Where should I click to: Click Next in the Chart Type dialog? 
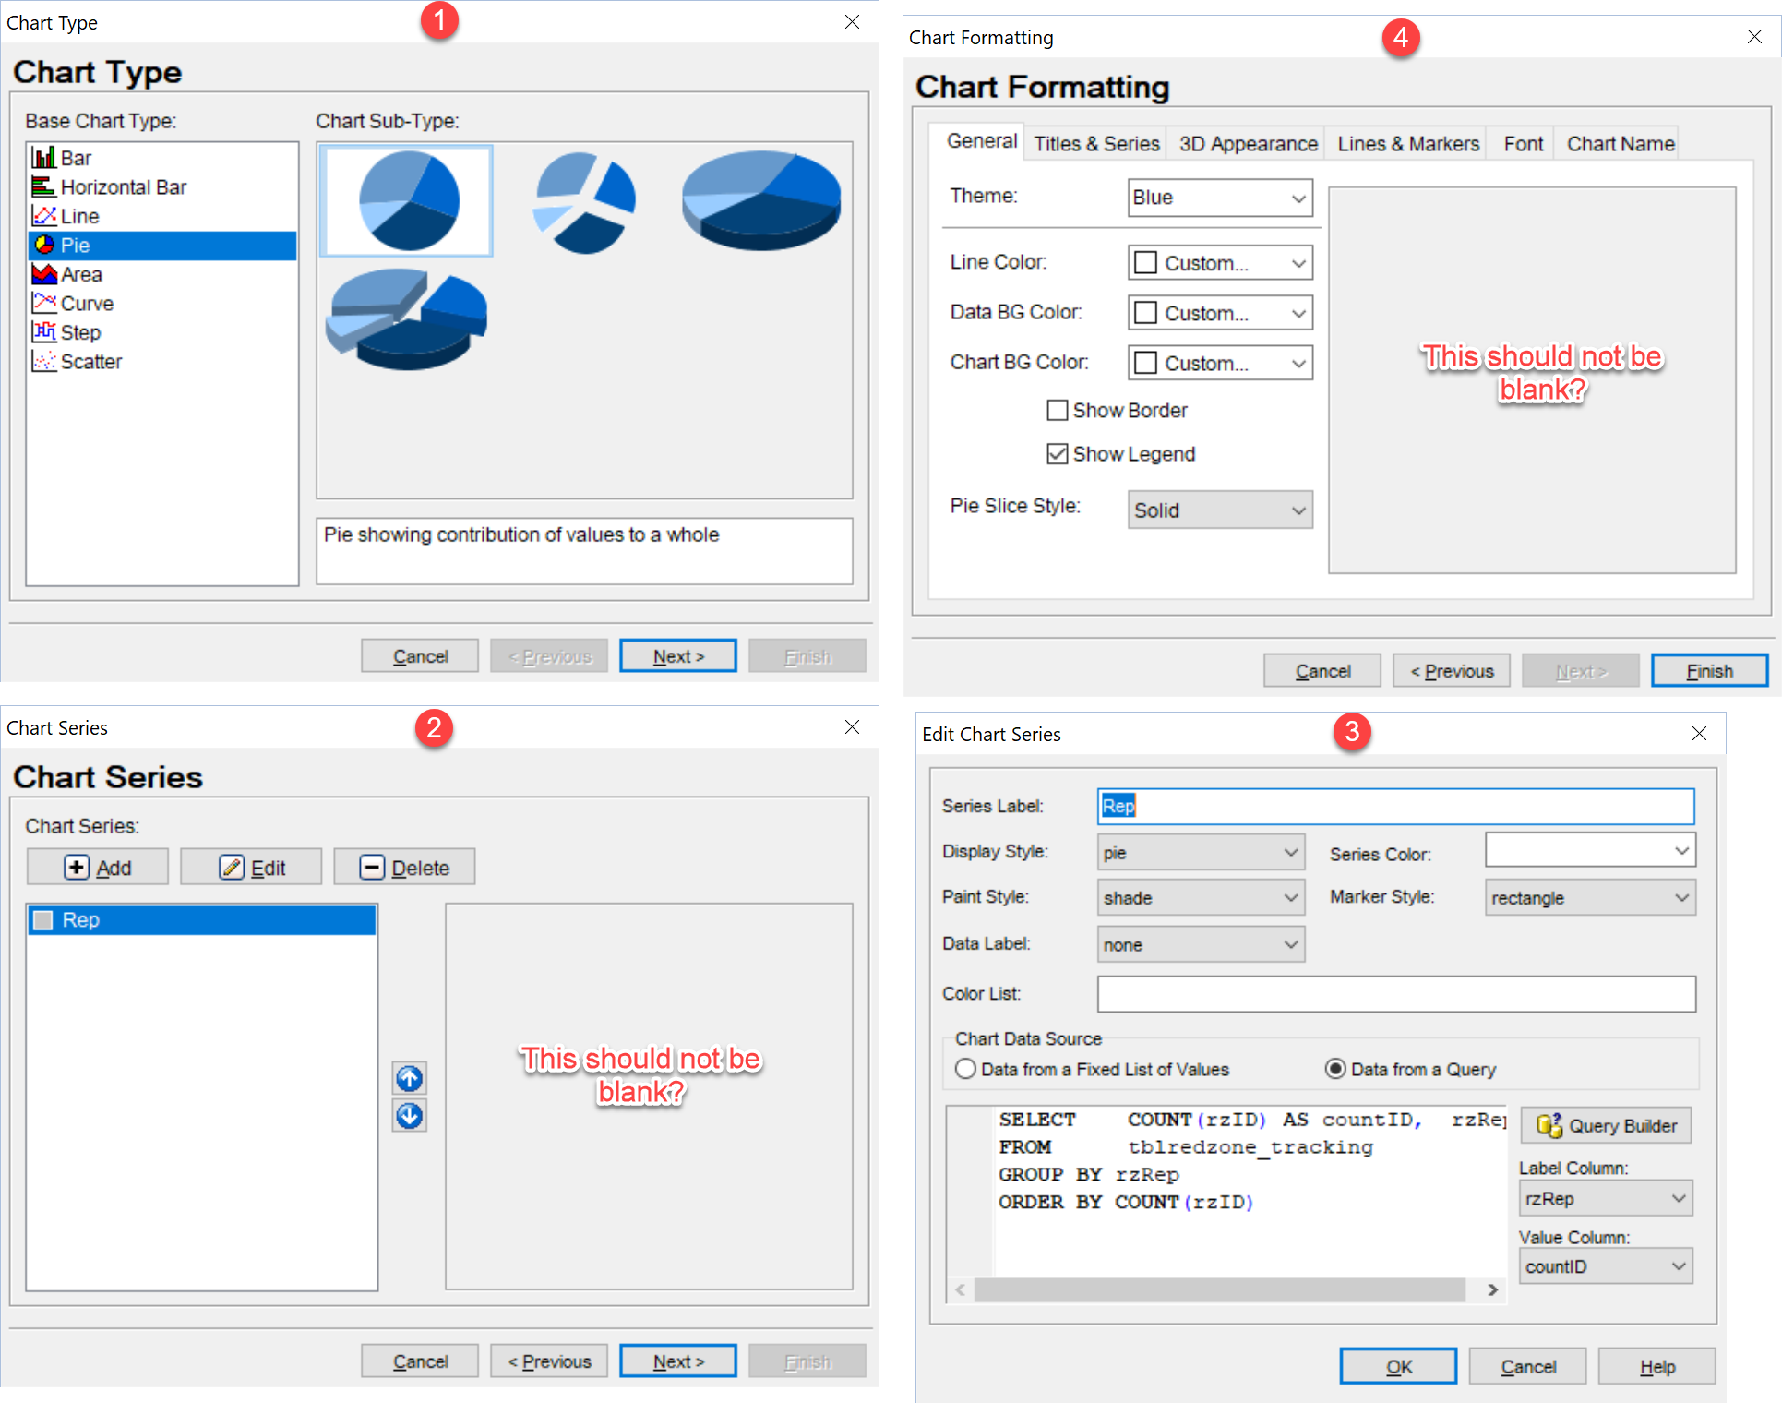pyautogui.click(x=678, y=656)
